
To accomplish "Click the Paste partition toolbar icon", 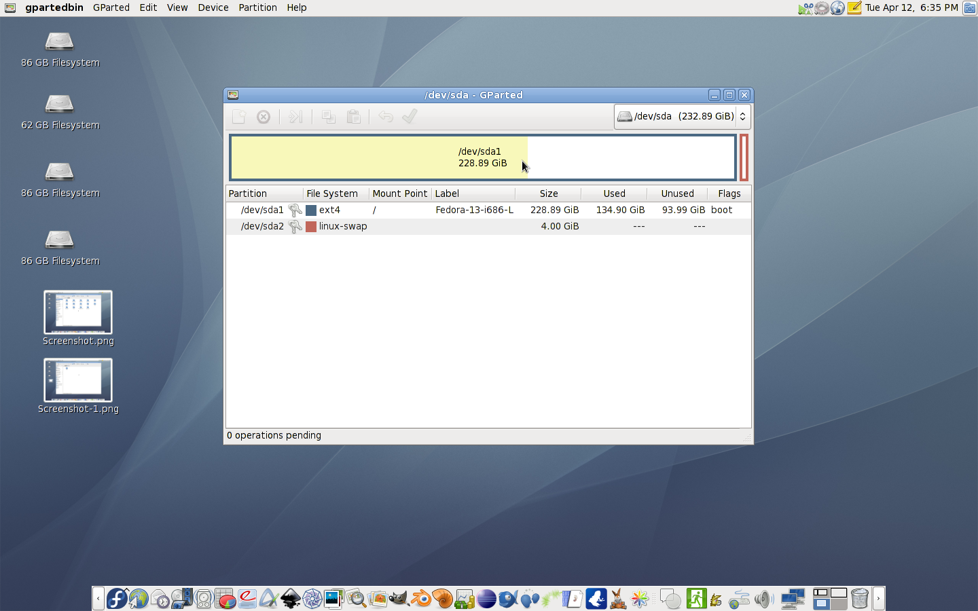I will point(353,117).
